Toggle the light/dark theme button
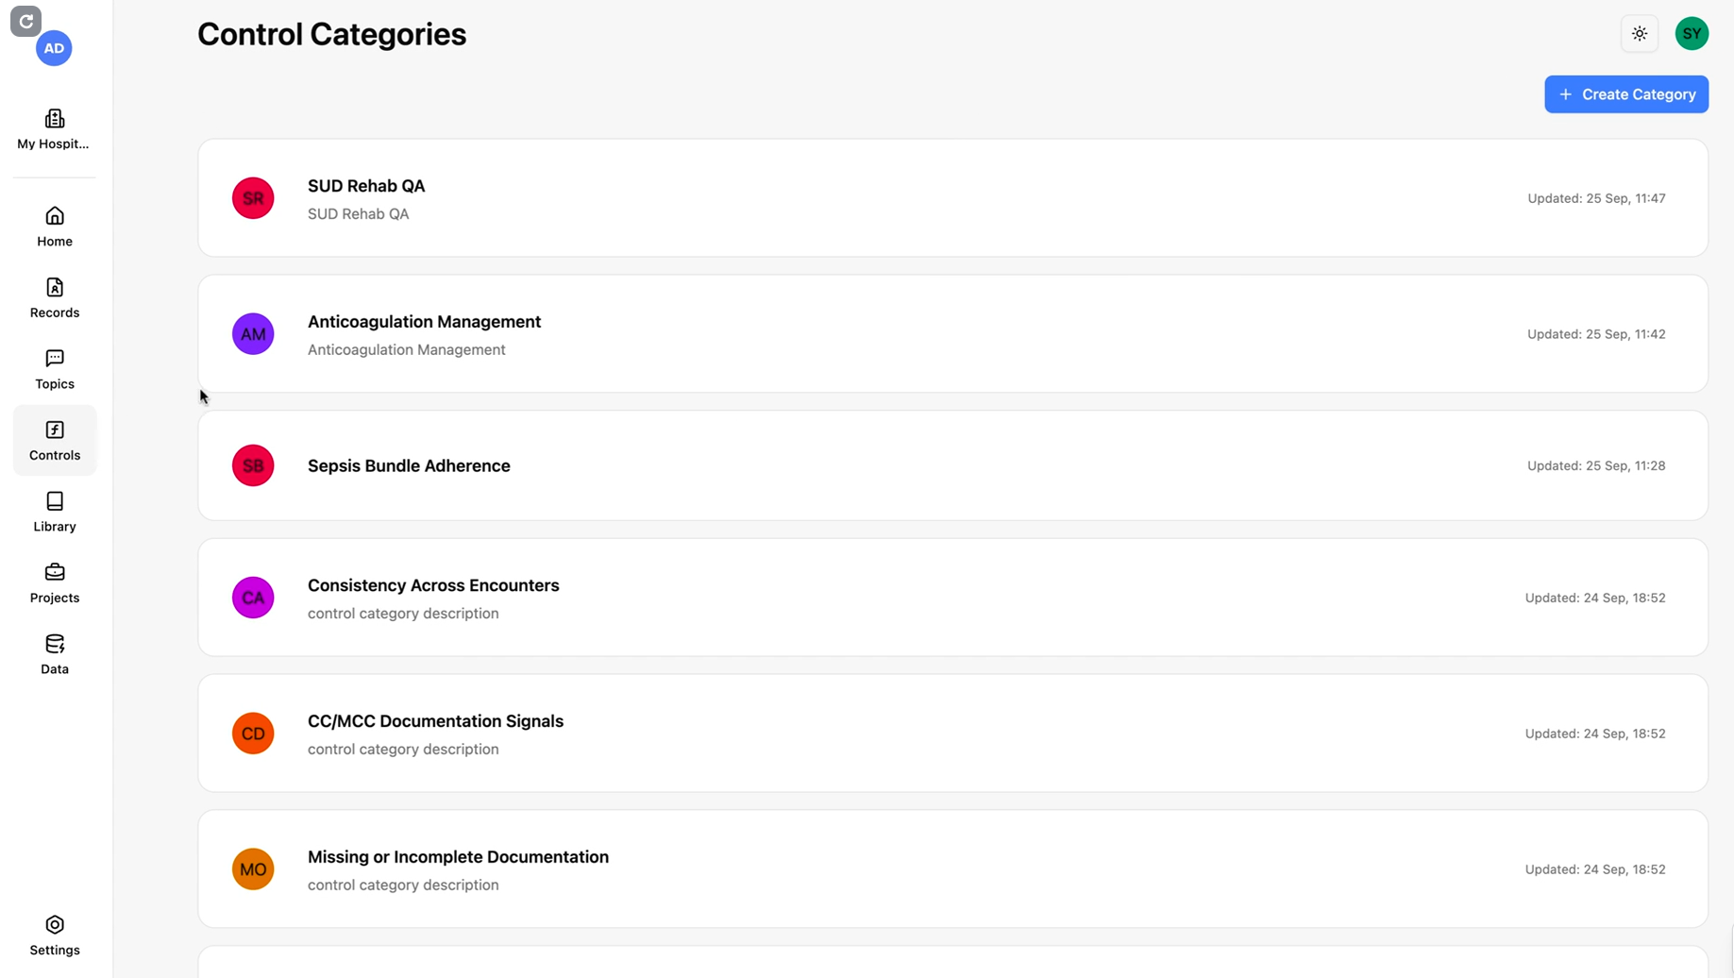Screen dimensions: 1734x978 [1640, 34]
